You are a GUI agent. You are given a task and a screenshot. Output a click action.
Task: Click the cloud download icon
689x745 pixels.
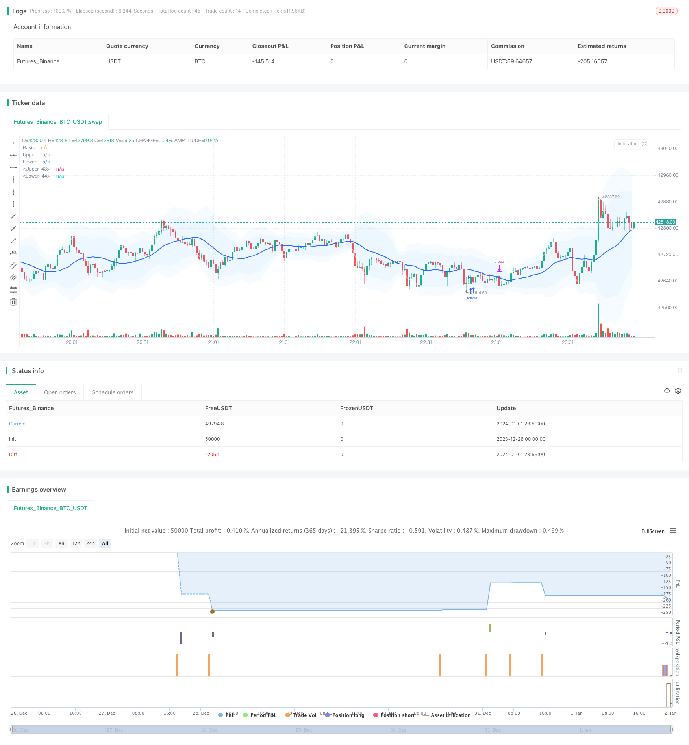pyautogui.click(x=667, y=391)
